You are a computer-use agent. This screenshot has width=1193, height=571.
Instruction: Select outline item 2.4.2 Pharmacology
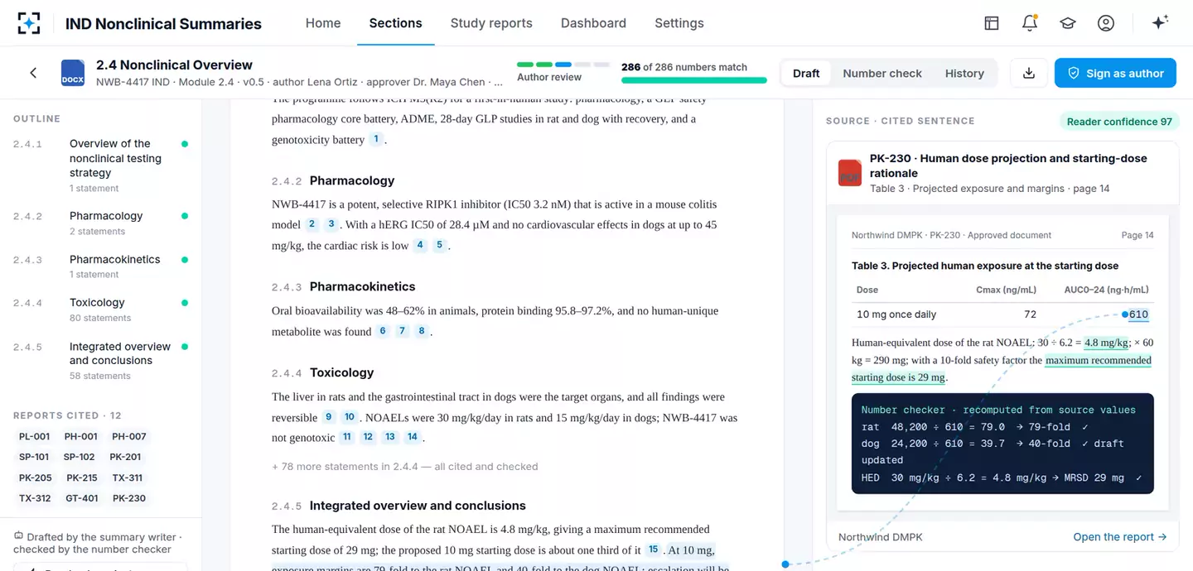(100, 223)
